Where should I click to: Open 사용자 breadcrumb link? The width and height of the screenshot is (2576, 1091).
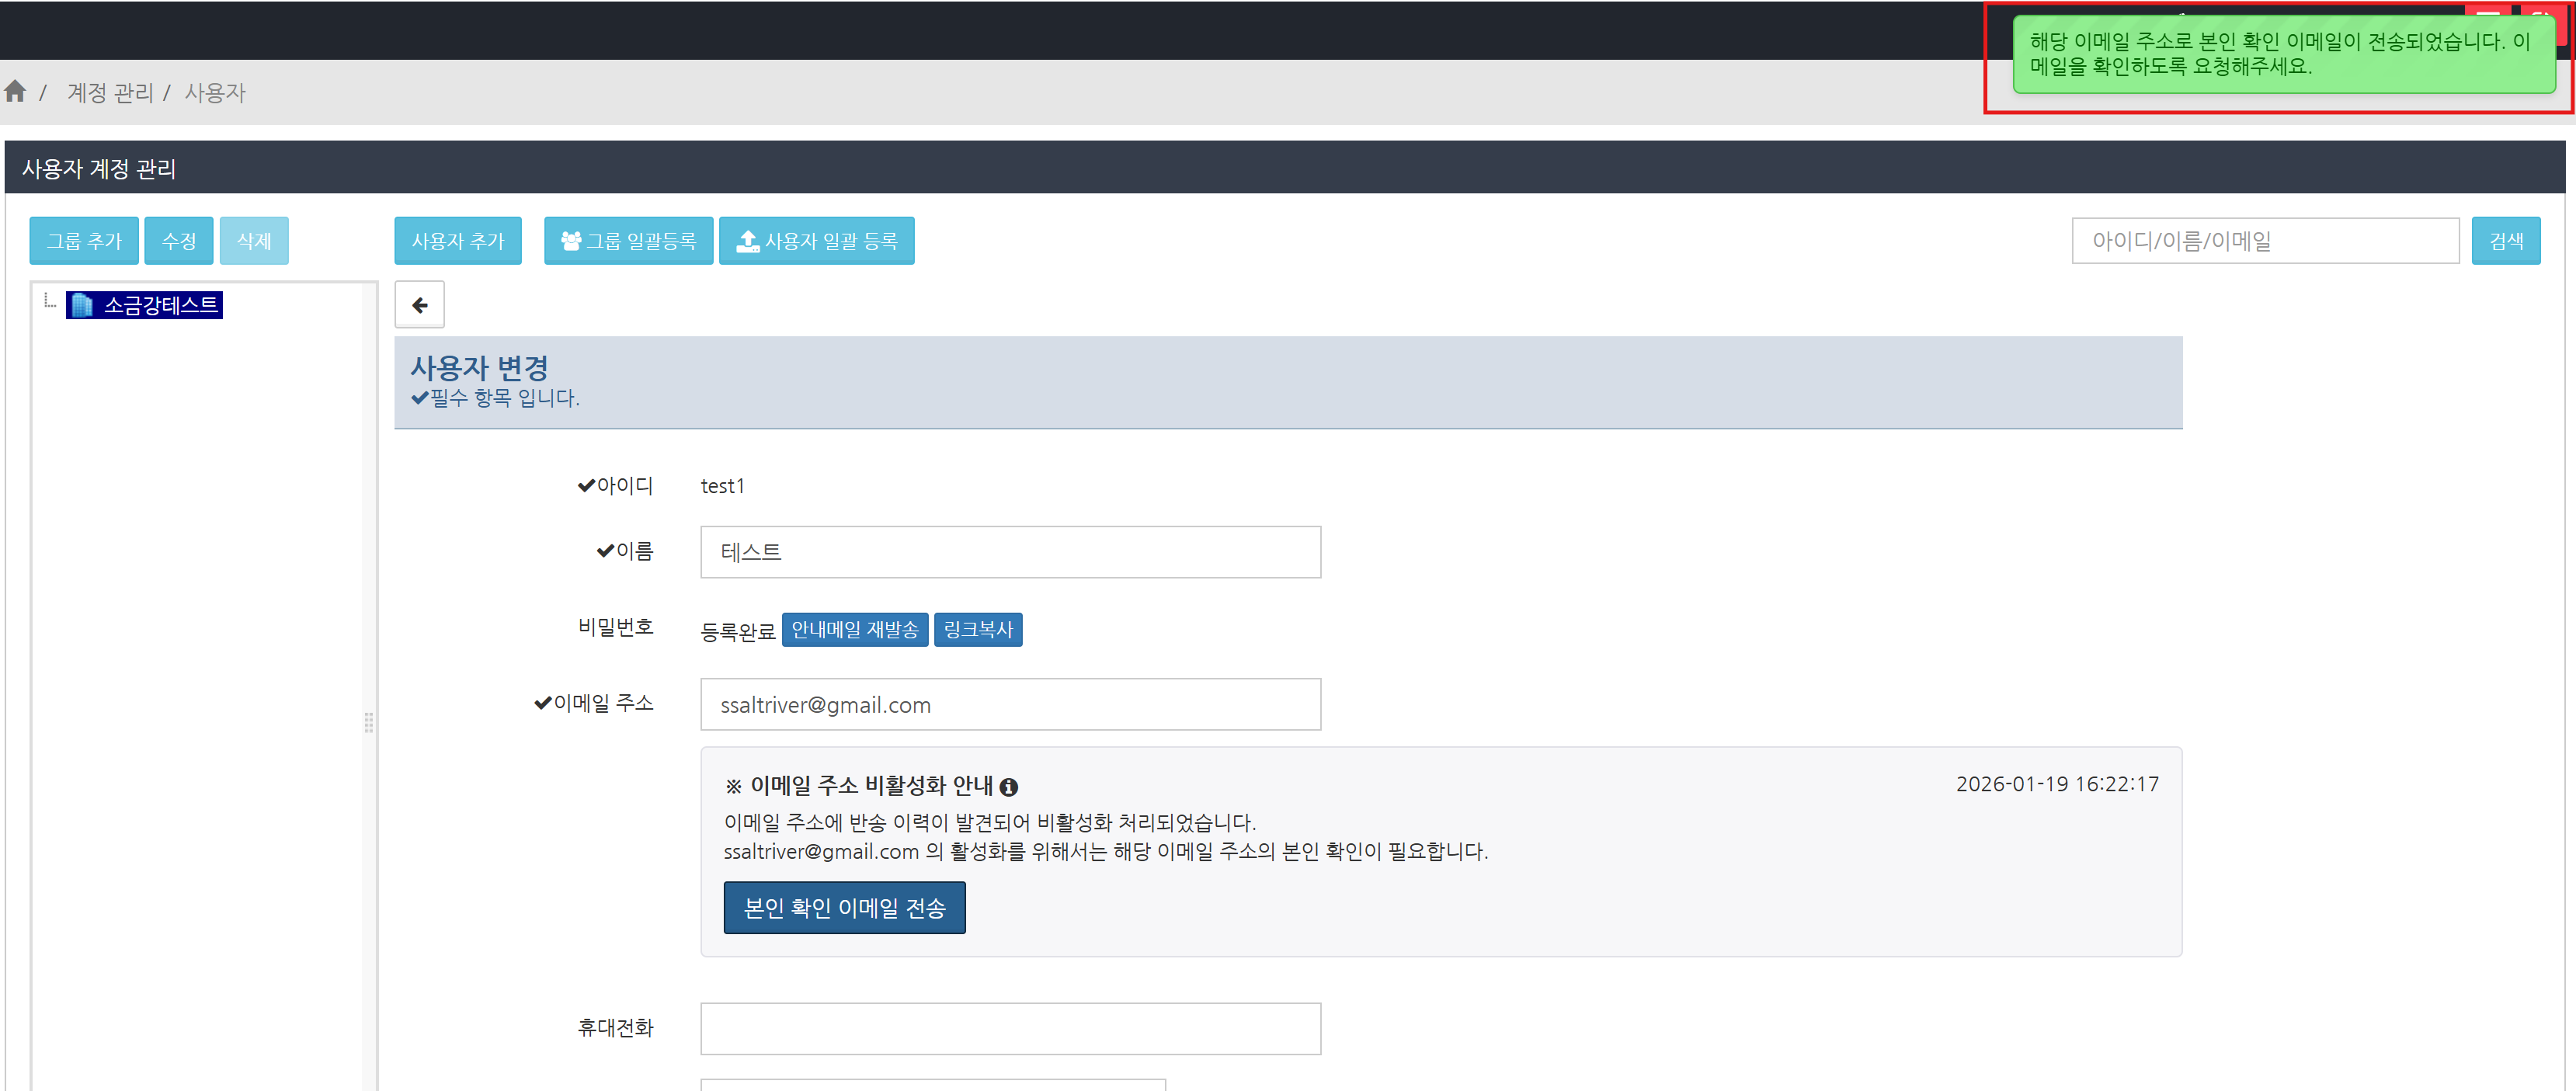pos(215,93)
